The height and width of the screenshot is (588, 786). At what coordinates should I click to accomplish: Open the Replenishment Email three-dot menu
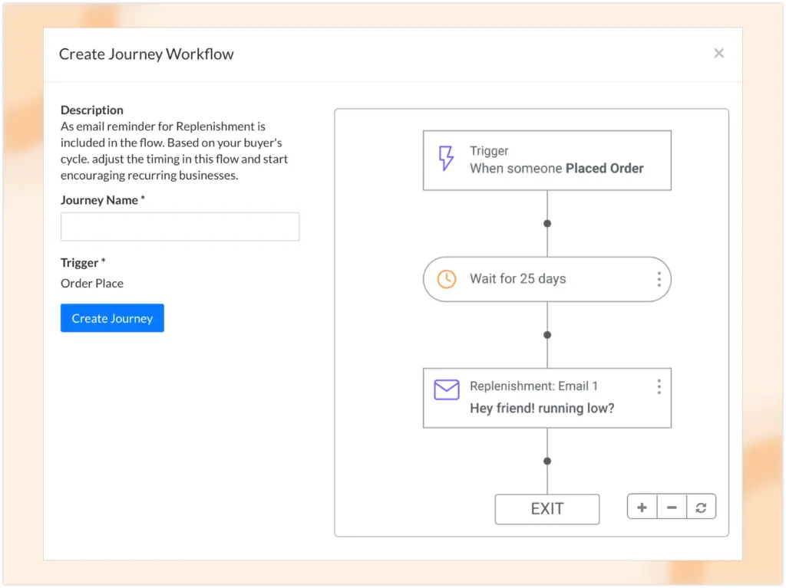tap(659, 386)
